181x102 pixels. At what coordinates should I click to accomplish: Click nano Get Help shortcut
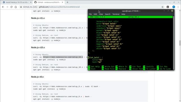[x=94, y=67]
